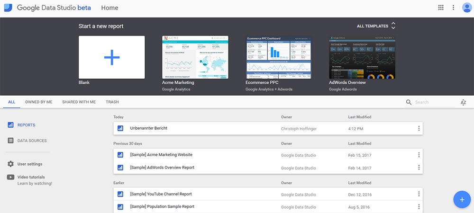This screenshot has height=213, width=474.
Task: Click the Dec 12, 2016 date
Action: tap(360, 195)
